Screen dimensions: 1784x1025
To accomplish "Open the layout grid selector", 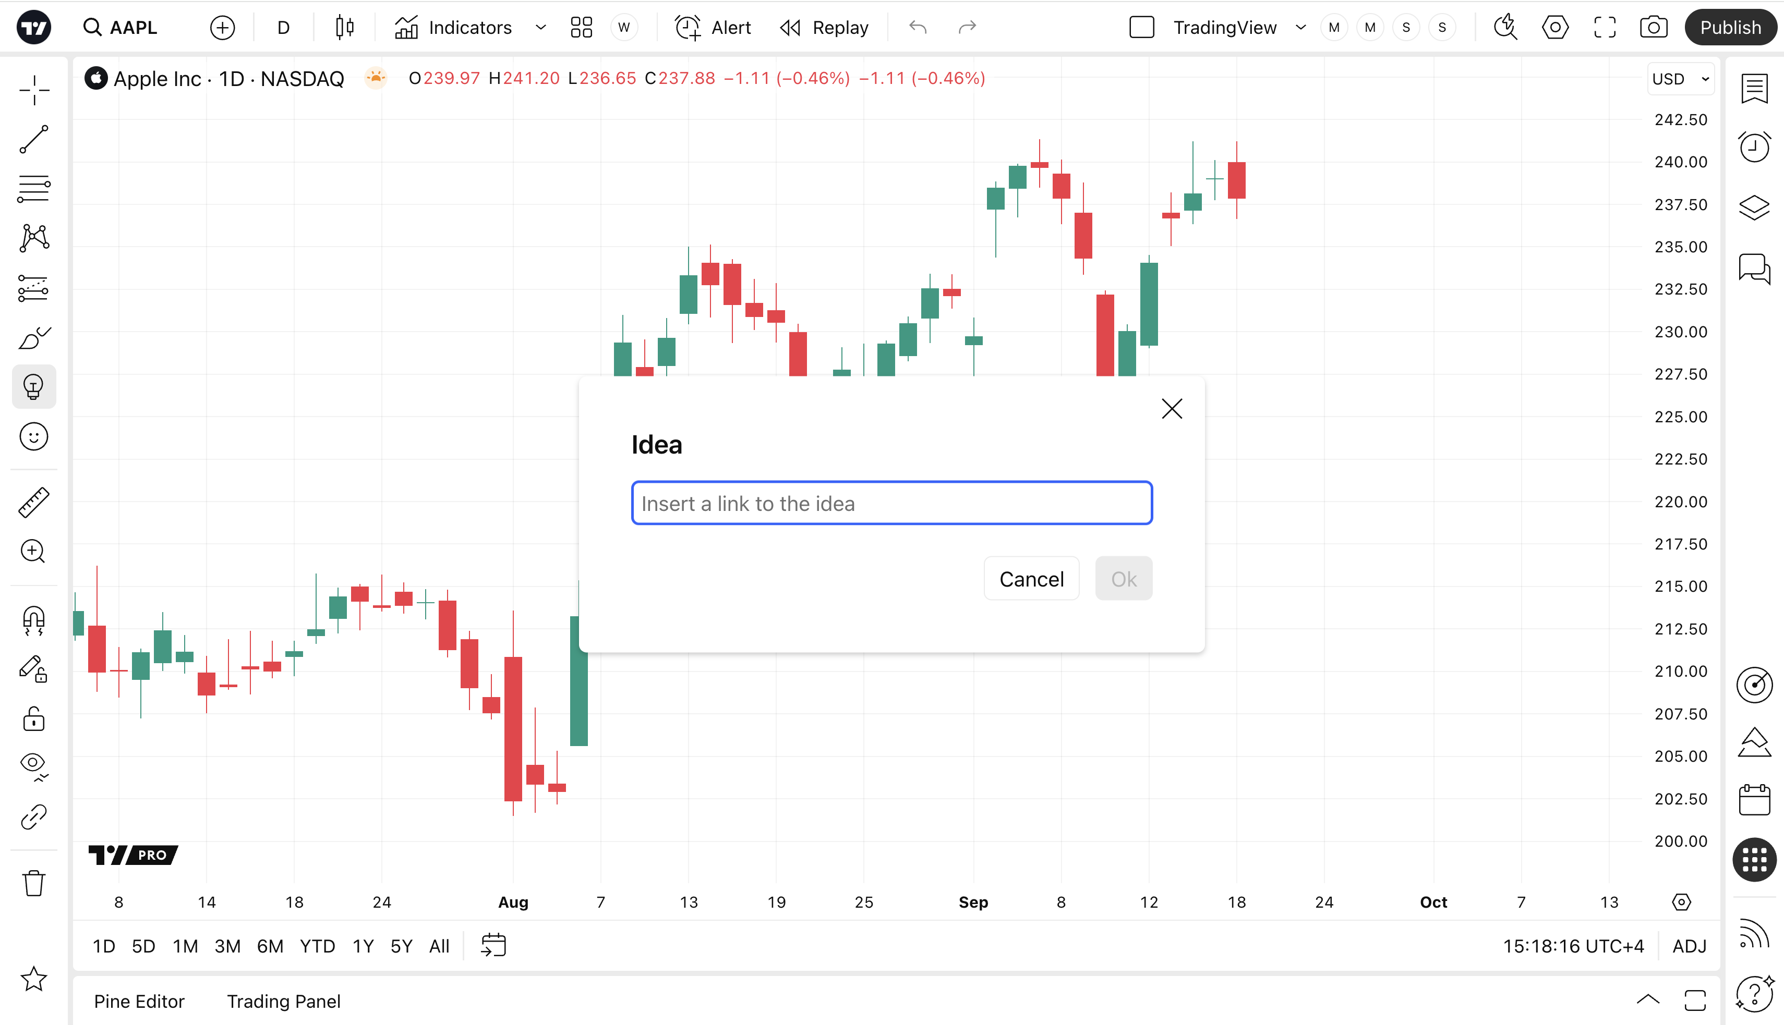I will tap(581, 28).
